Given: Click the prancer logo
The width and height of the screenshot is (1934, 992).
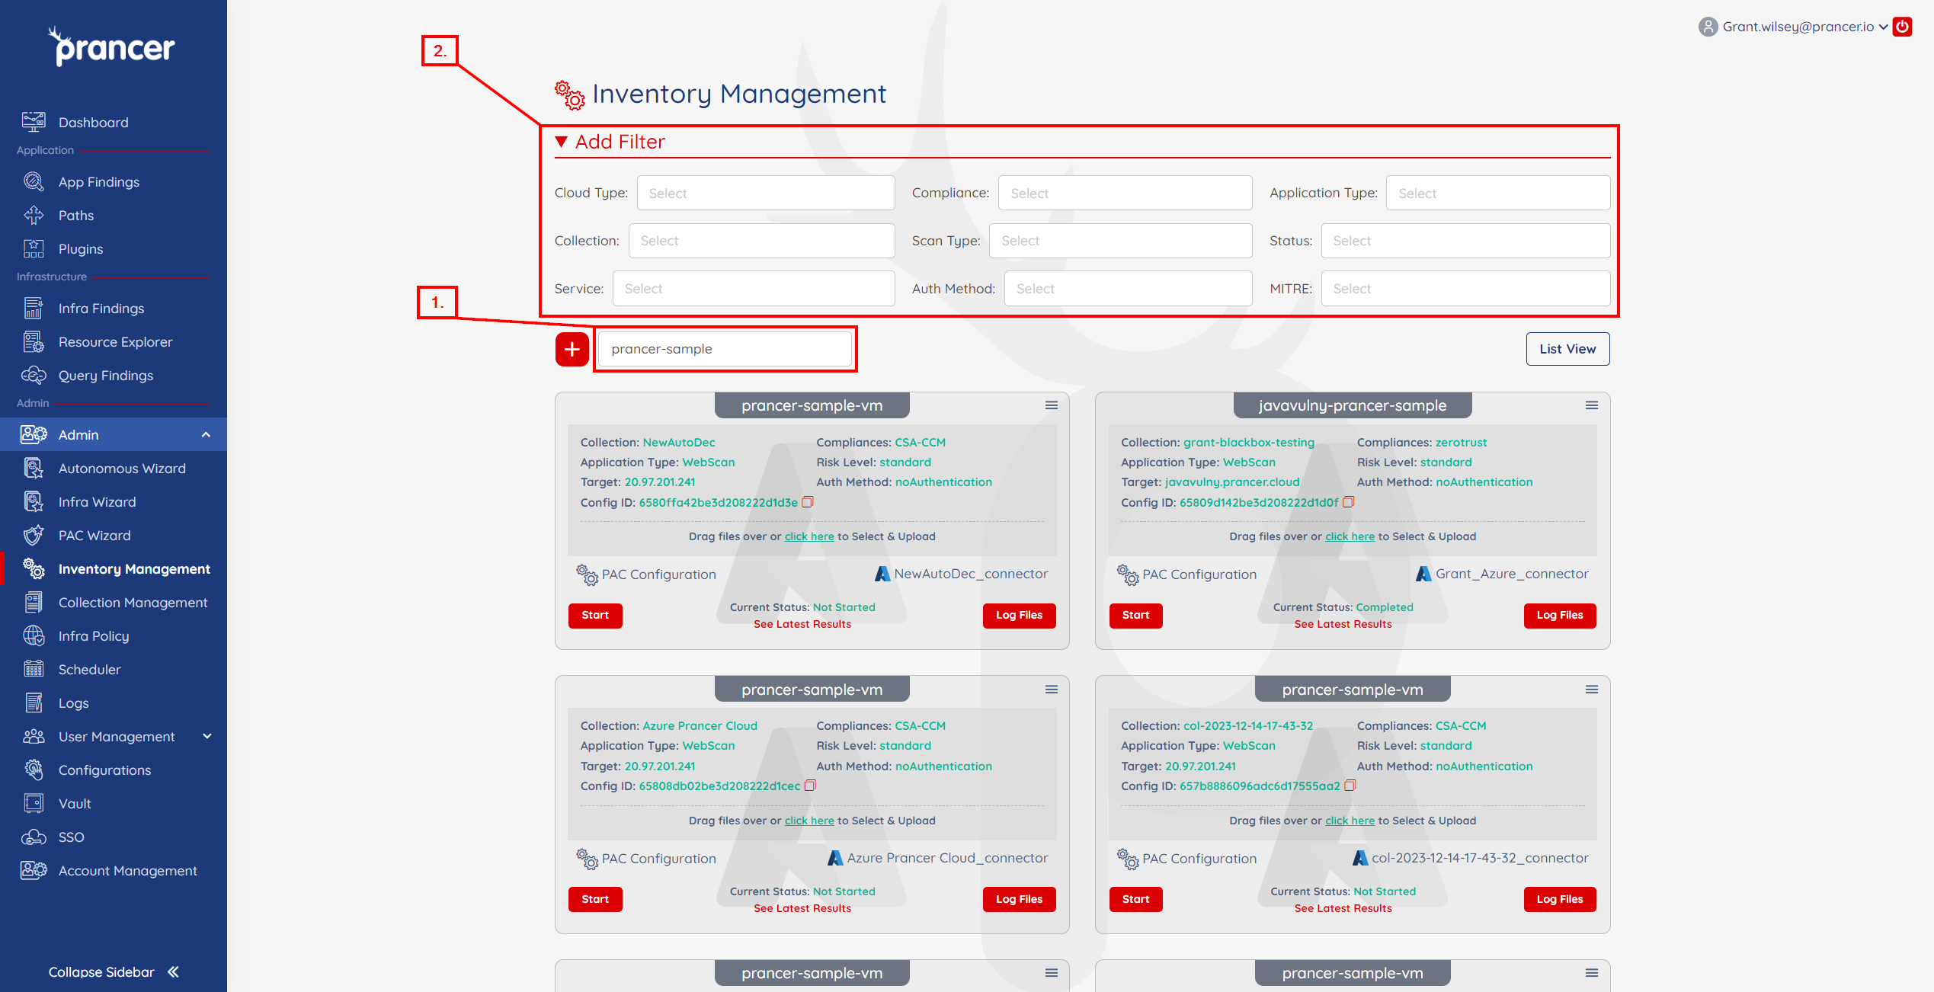Looking at the screenshot, I should coord(112,46).
